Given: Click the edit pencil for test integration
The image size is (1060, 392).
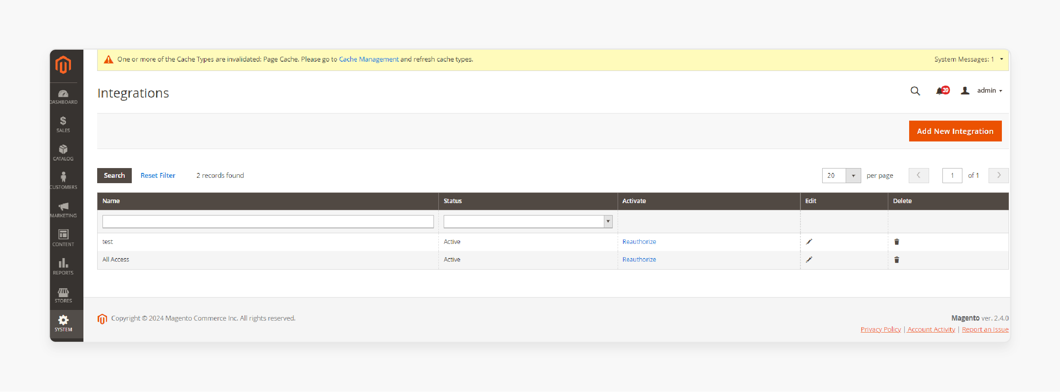Looking at the screenshot, I should pos(809,242).
